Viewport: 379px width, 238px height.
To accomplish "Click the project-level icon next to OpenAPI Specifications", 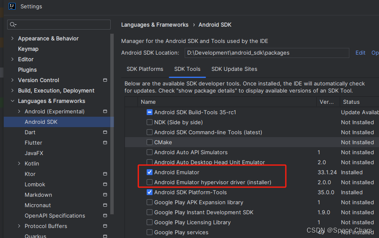I will click(x=105, y=215).
